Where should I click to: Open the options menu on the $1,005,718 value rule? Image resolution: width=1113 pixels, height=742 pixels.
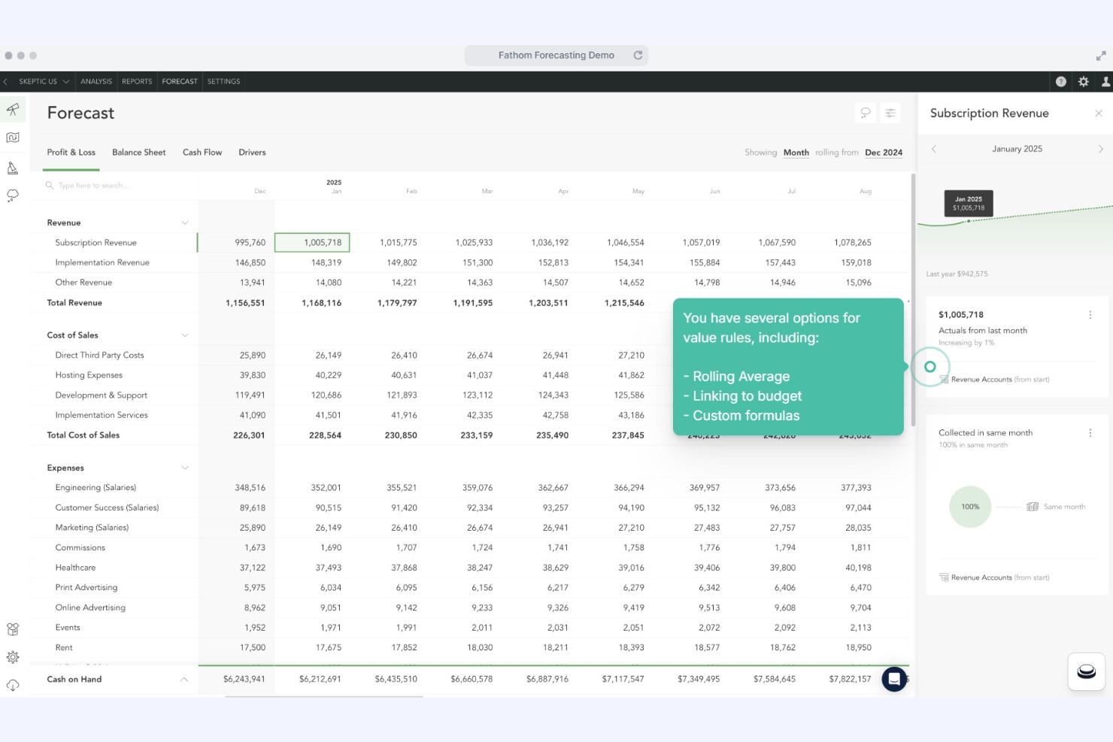(x=1091, y=315)
